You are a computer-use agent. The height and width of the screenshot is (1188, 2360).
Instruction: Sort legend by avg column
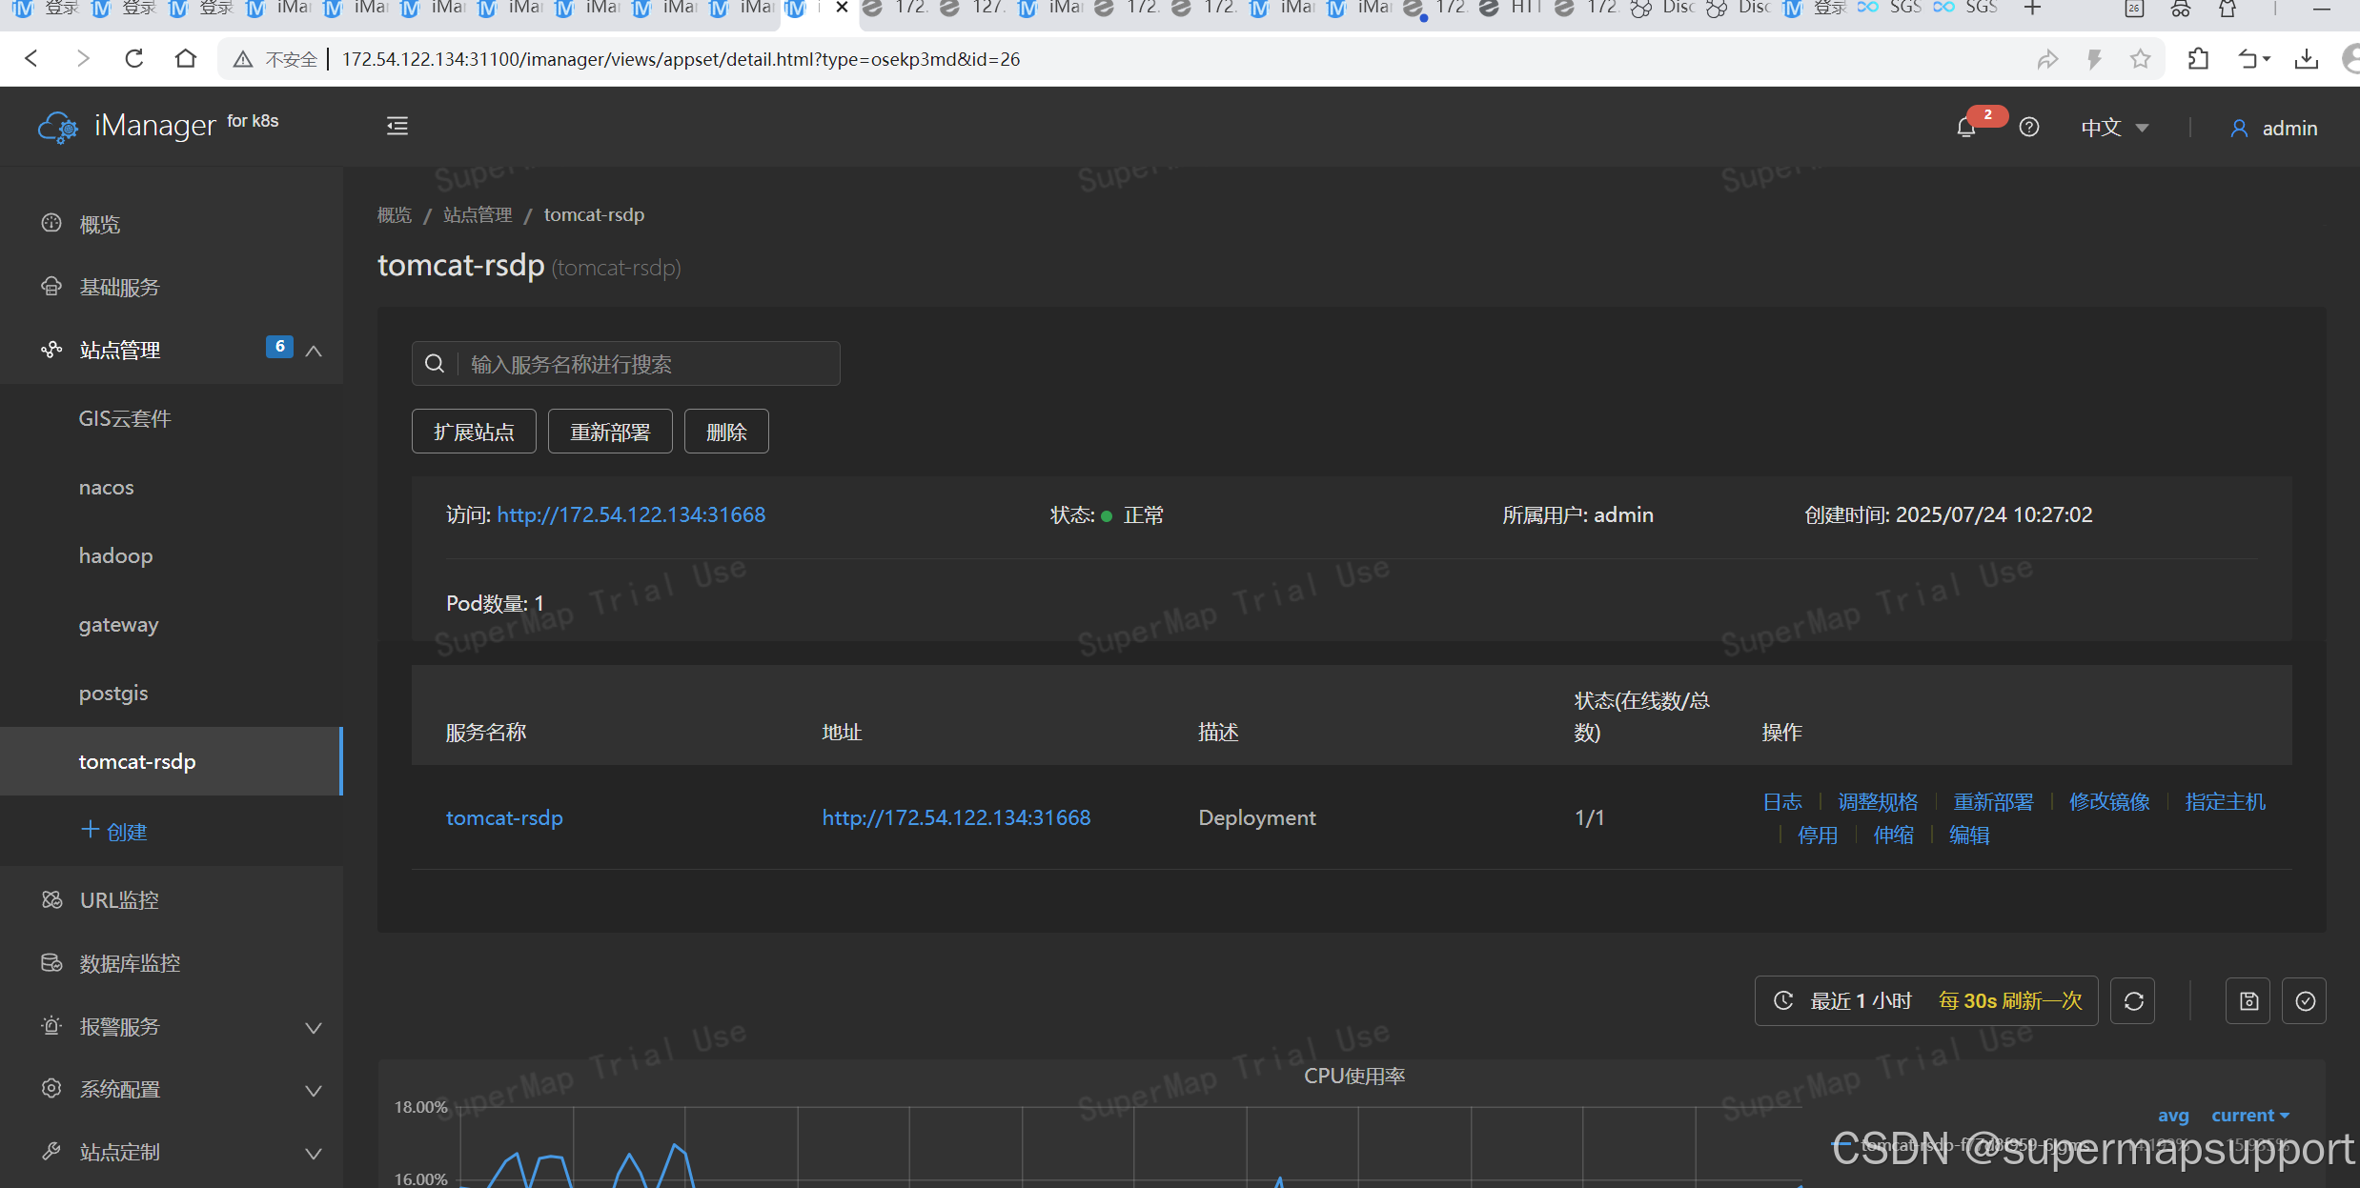tap(2173, 1116)
